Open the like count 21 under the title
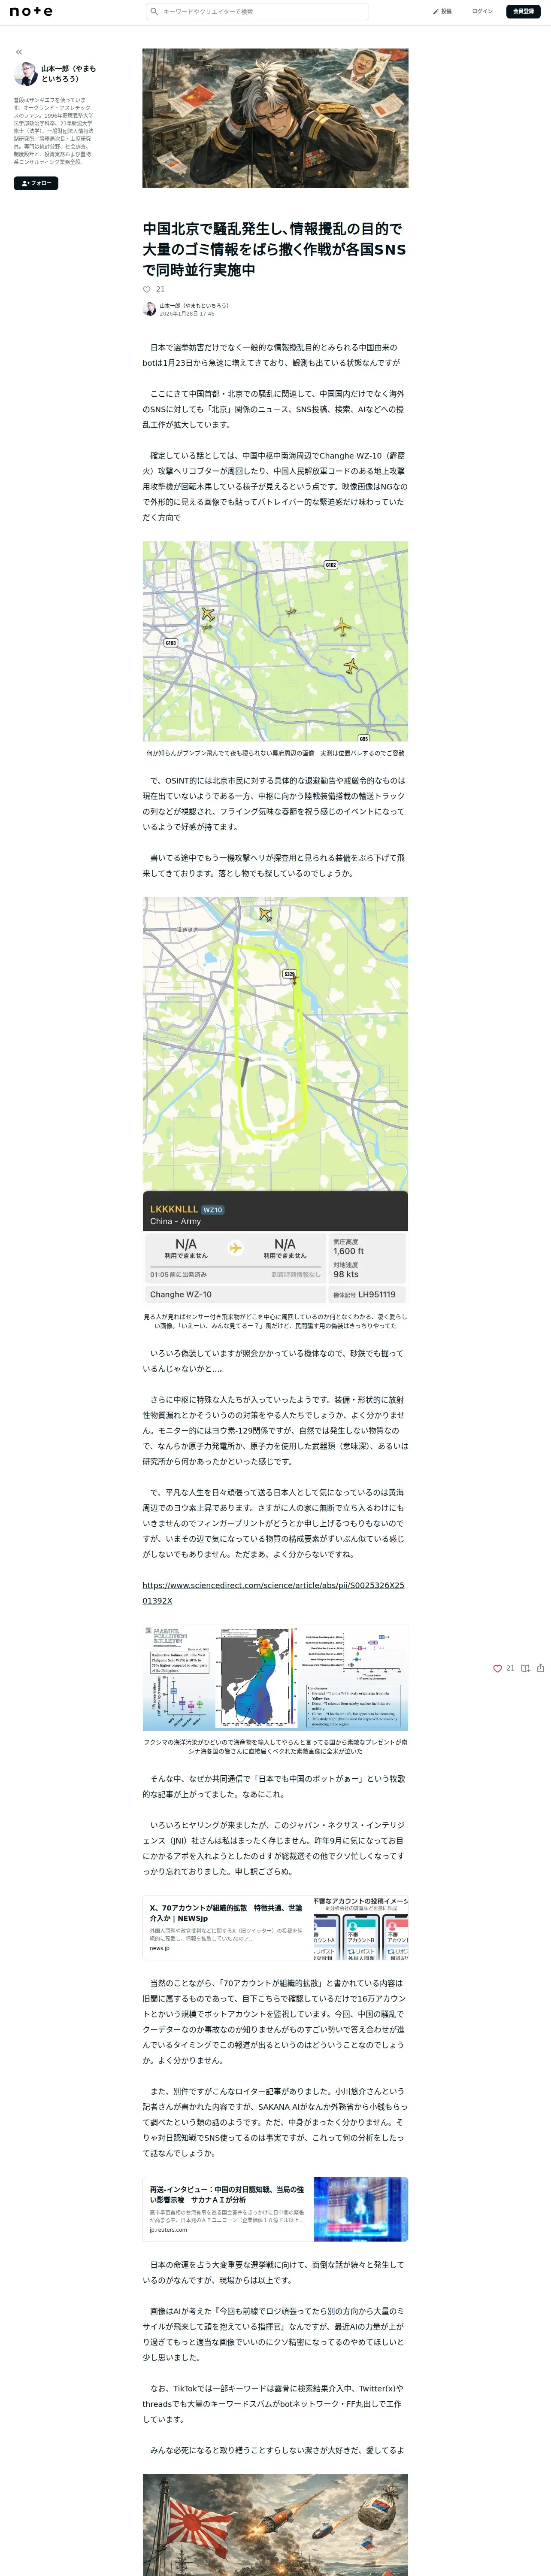551x2576 pixels. [160, 289]
